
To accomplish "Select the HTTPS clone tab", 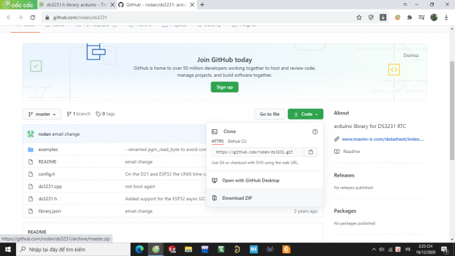I will [218, 141].
